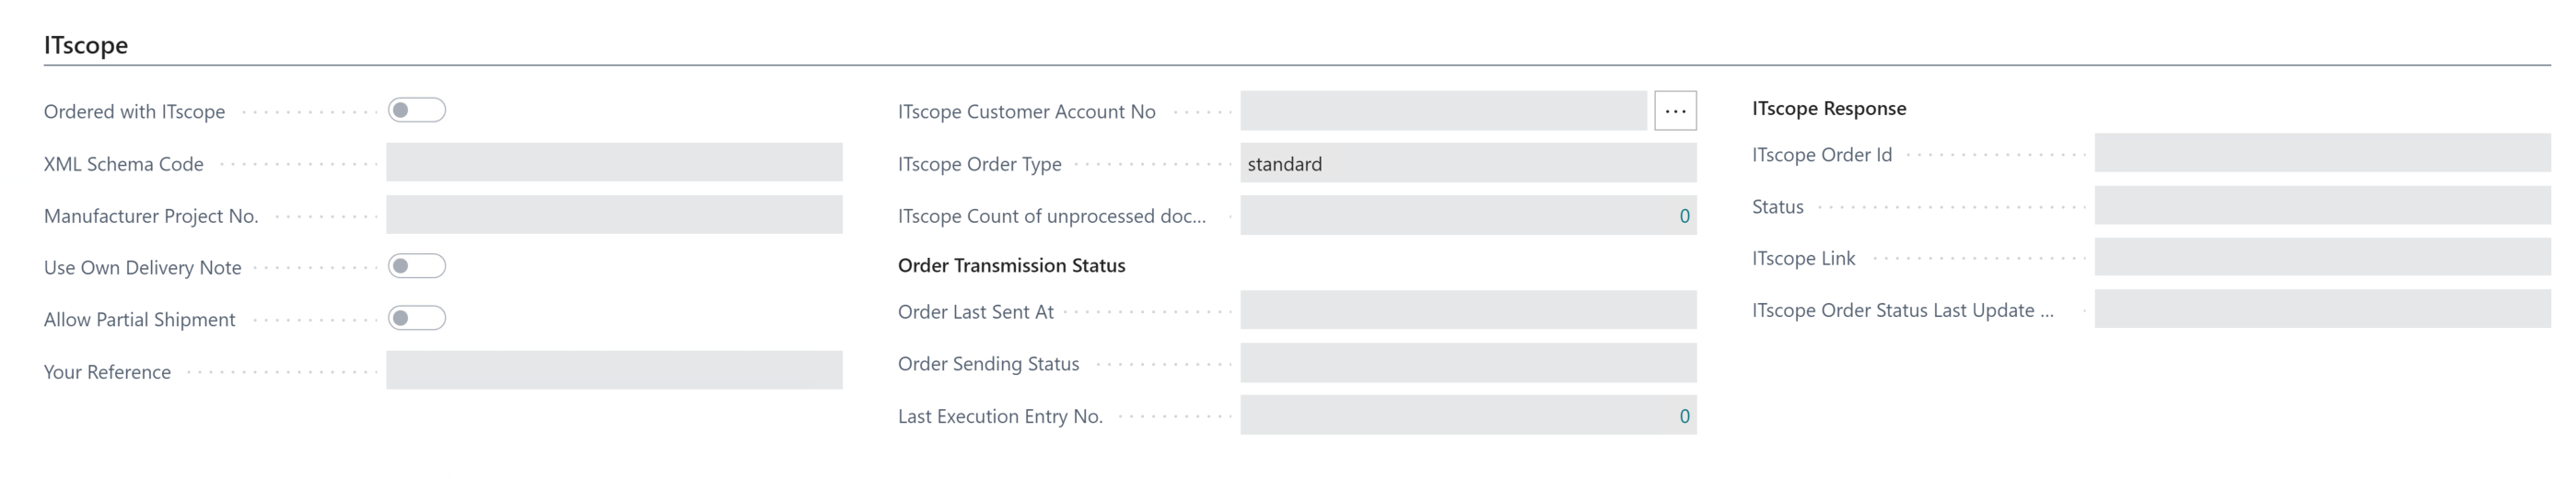Open the unprocessed documents count value
This screenshot has width=2576, height=479.
tap(1684, 216)
